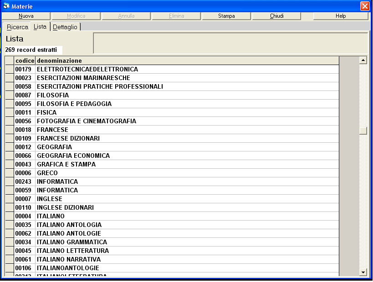Click the Nuova button
373x282 pixels.
point(26,16)
